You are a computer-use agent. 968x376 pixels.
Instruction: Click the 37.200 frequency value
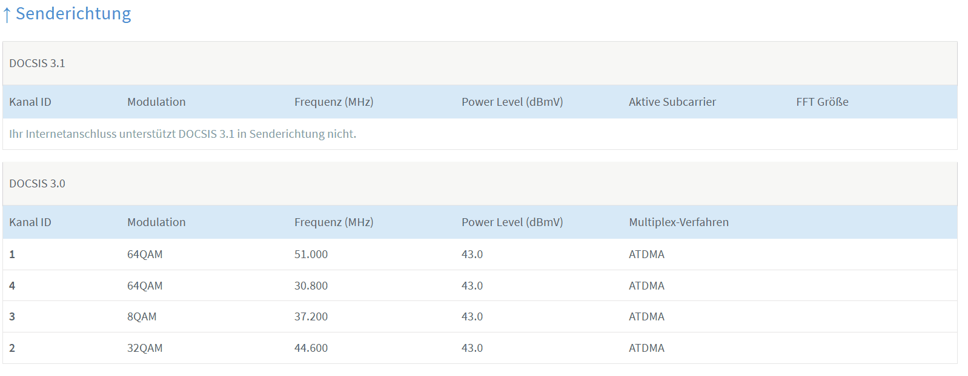coord(311,317)
